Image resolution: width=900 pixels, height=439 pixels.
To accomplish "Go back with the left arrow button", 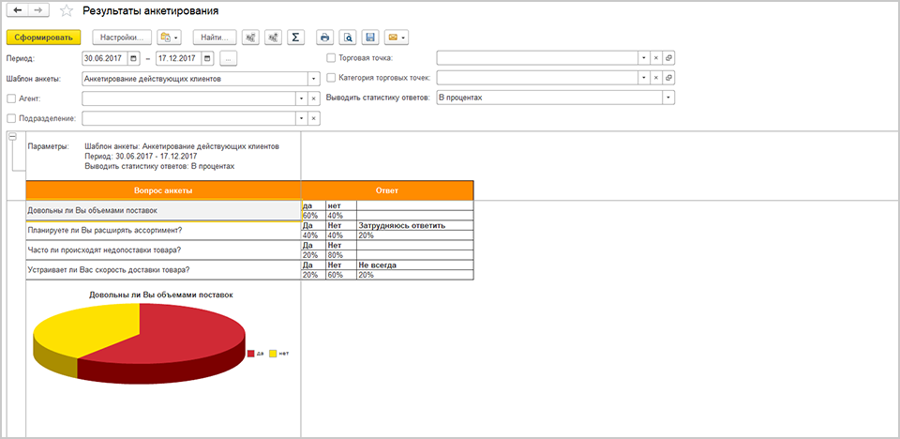I will (x=17, y=10).
